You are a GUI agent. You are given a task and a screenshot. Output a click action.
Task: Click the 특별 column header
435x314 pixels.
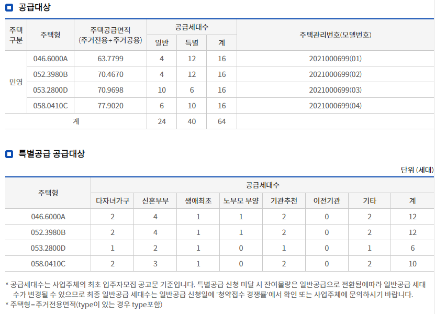192,43
